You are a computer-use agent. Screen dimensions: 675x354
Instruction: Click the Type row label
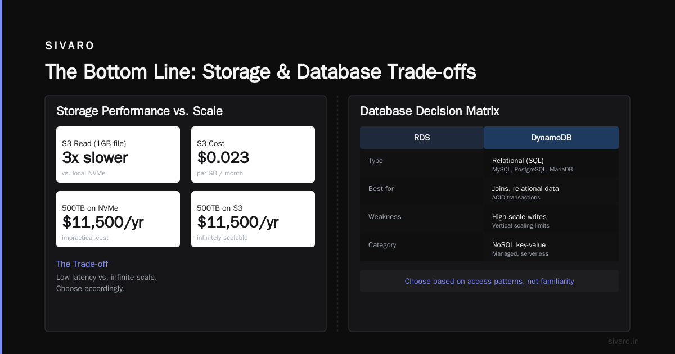point(376,161)
